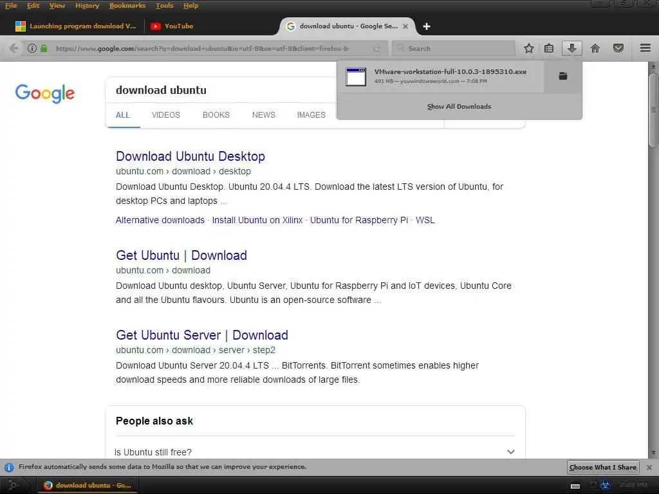Click Show All Downloads
The height and width of the screenshot is (494, 659).
459,107
